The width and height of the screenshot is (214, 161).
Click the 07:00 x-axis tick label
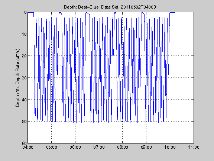pos(99,147)
